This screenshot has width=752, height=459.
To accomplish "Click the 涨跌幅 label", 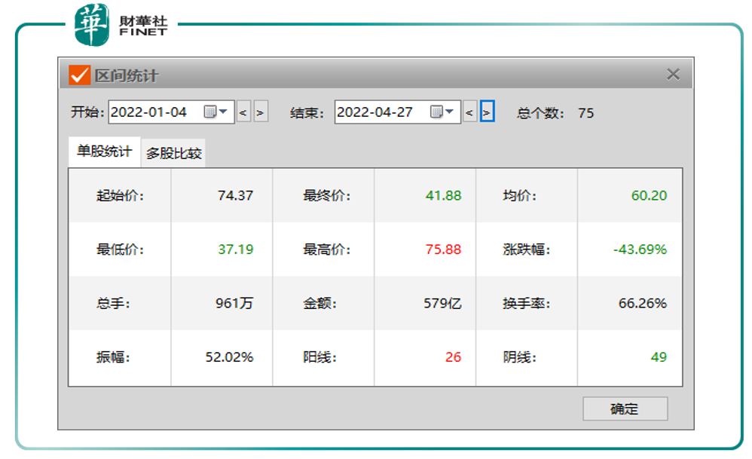I will point(526,249).
